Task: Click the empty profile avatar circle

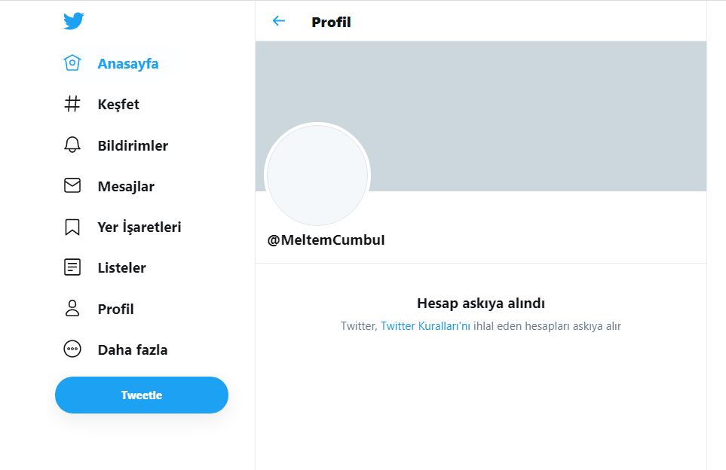Action: pyautogui.click(x=317, y=175)
